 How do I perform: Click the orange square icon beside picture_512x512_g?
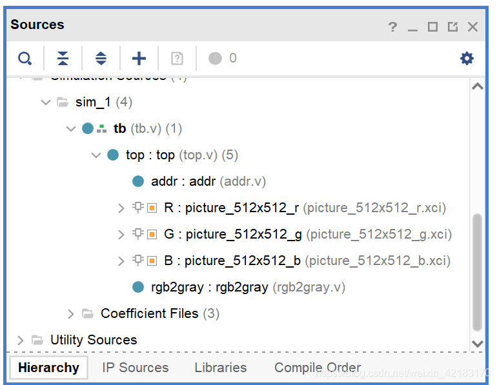point(152,235)
